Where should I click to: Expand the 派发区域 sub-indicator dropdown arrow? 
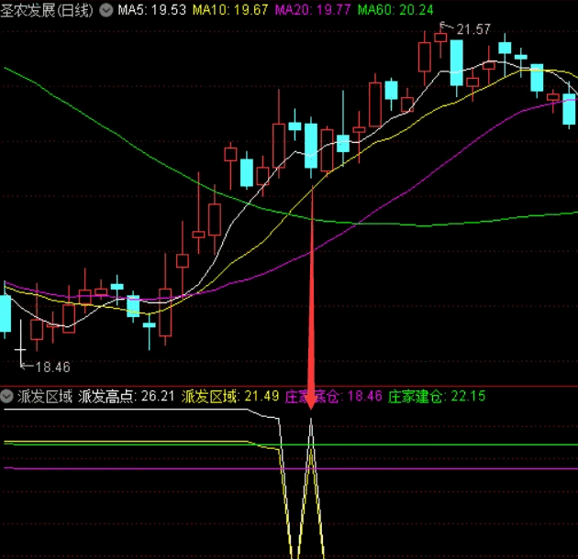pyautogui.click(x=6, y=397)
